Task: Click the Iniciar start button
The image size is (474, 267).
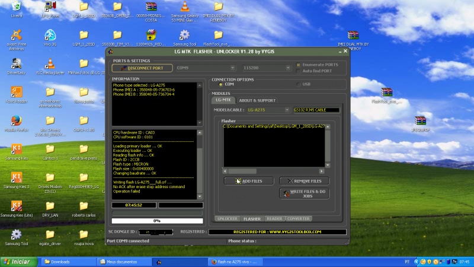Action: tap(19, 262)
